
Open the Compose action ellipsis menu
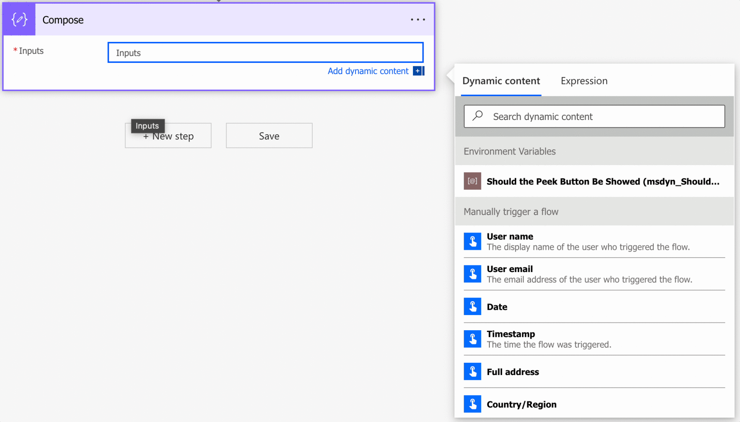(x=418, y=20)
